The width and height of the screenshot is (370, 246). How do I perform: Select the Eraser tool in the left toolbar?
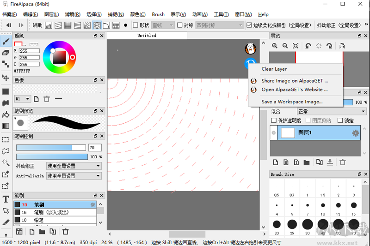coord(6,53)
